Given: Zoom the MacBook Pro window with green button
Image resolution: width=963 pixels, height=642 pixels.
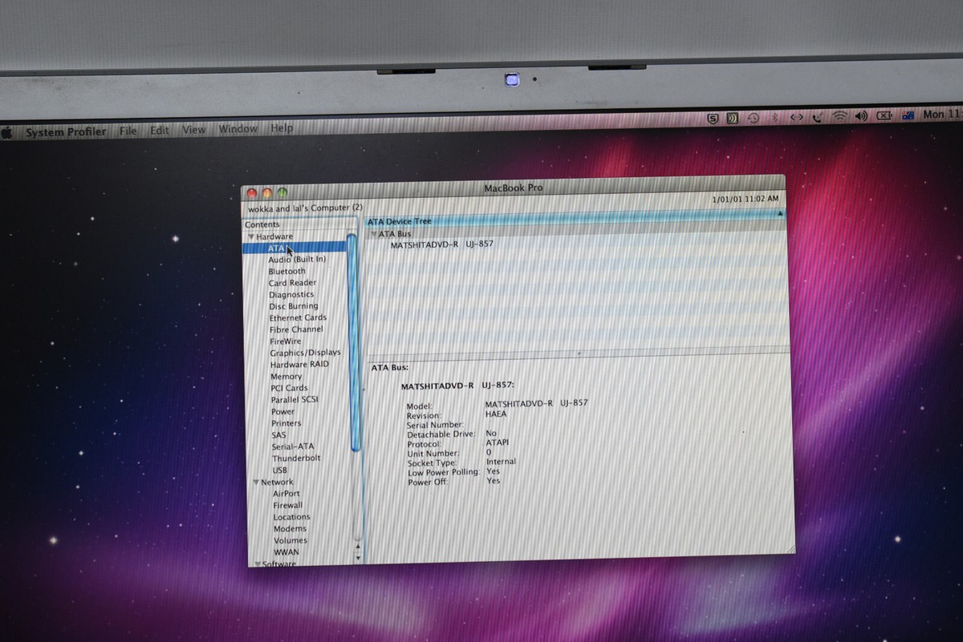Looking at the screenshot, I should pos(282,193).
